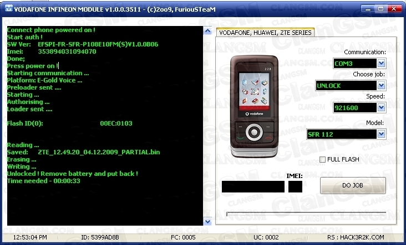Minimize the Vodafone Infineon Module window

[x=368, y=9]
